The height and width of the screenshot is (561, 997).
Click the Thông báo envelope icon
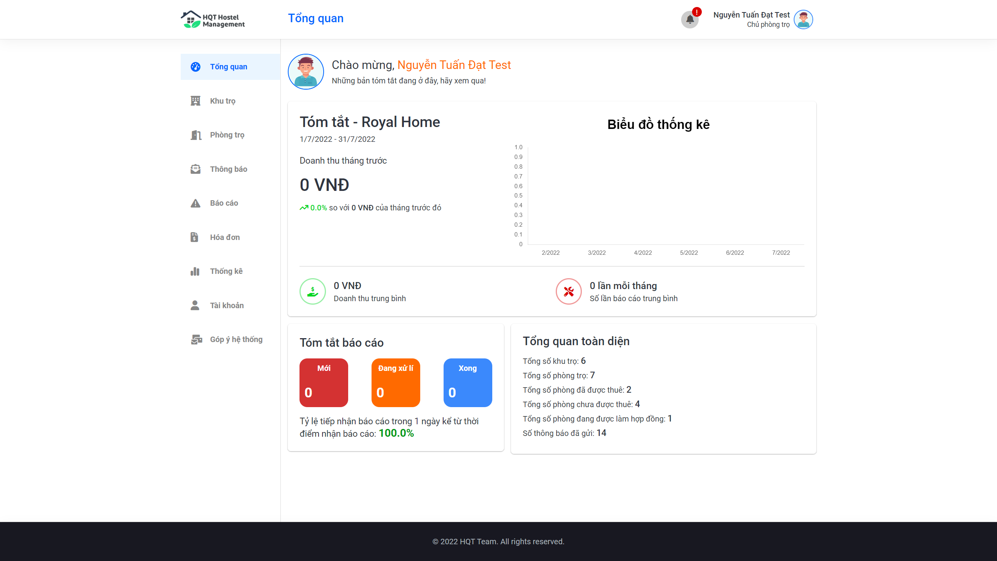pyautogui.click(x=196, y=169)
